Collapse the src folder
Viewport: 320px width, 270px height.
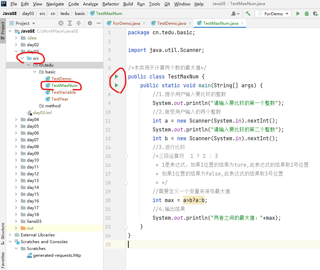pyautogui.click(x=22, y=58)
